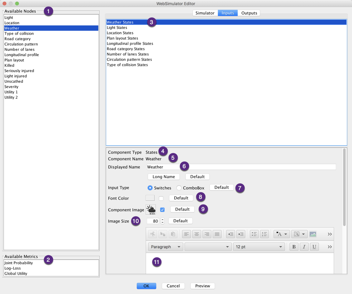Image resolution: width=352 pixels, height=294 pixels.
Task: Toggle underline formatting button
Action: tap(314, 247)
